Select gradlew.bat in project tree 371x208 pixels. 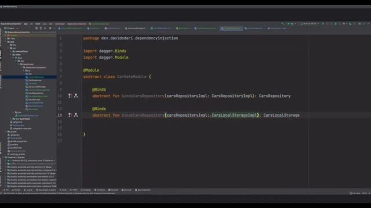pos(14,148)
